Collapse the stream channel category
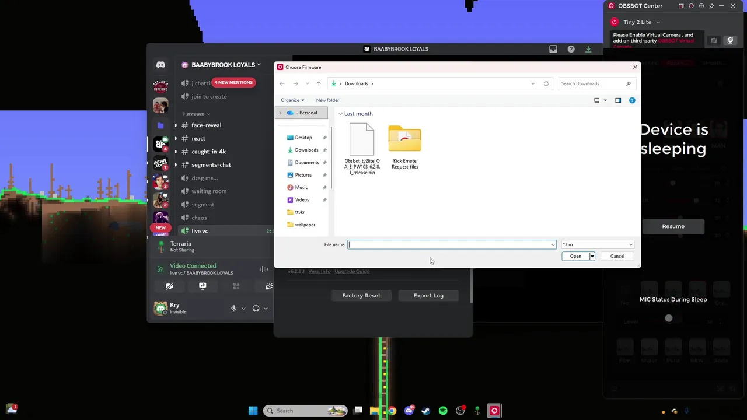Image resolution: width=747 pixels, height=420 pixels. pyautogui.click(x=196, y=114)
